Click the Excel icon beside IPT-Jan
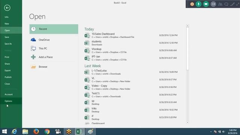 click(x=87, y=58)
